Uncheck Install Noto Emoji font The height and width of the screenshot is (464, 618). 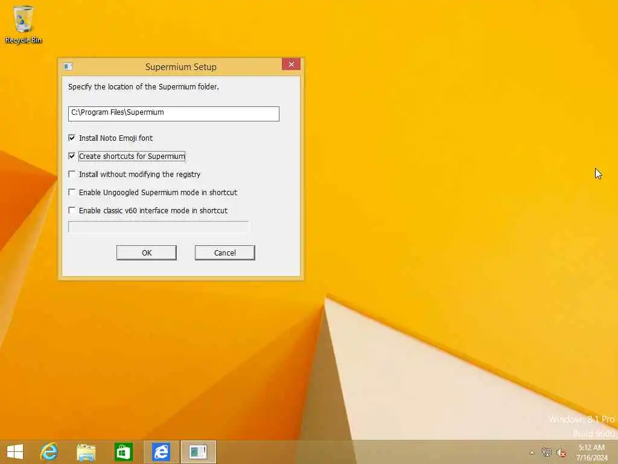72,138
